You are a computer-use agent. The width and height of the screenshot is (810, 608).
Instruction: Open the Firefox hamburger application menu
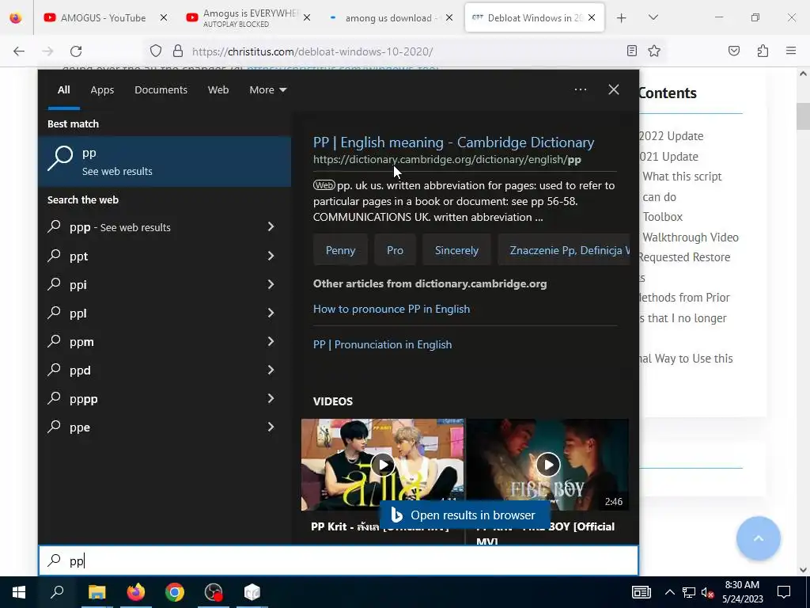tap(790, 51)
